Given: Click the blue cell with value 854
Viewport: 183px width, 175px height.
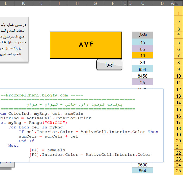Looking at the screenshot, I should pos(142,69).
